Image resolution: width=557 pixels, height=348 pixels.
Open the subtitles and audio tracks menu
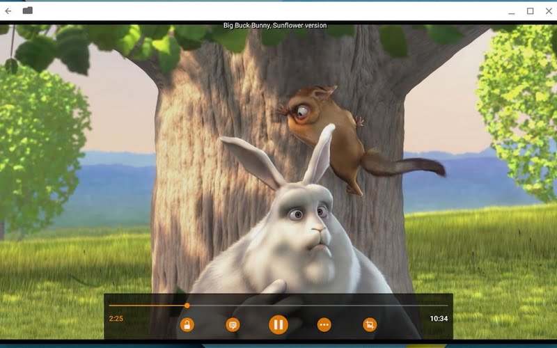(233, 324)
